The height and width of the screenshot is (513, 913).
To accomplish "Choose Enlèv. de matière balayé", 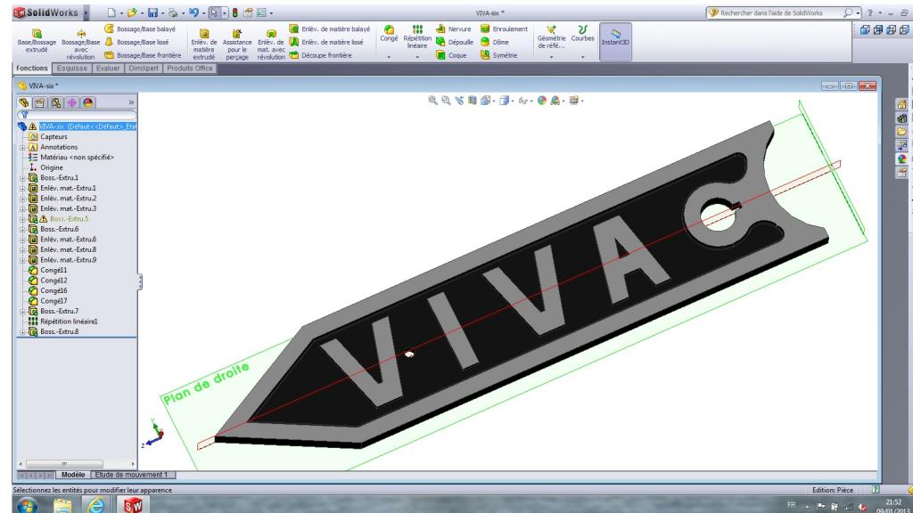I will [330, 28].
